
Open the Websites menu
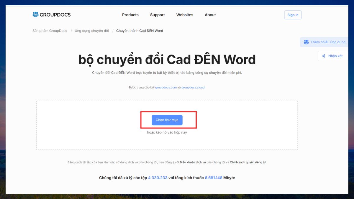coord(185,15)
